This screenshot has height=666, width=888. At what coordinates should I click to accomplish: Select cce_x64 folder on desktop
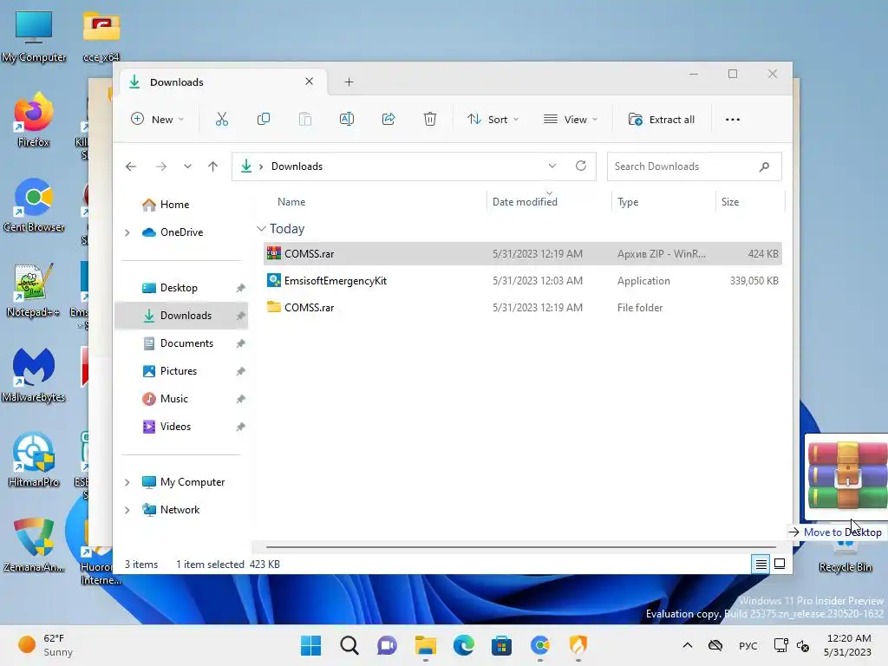click(101, 36)
